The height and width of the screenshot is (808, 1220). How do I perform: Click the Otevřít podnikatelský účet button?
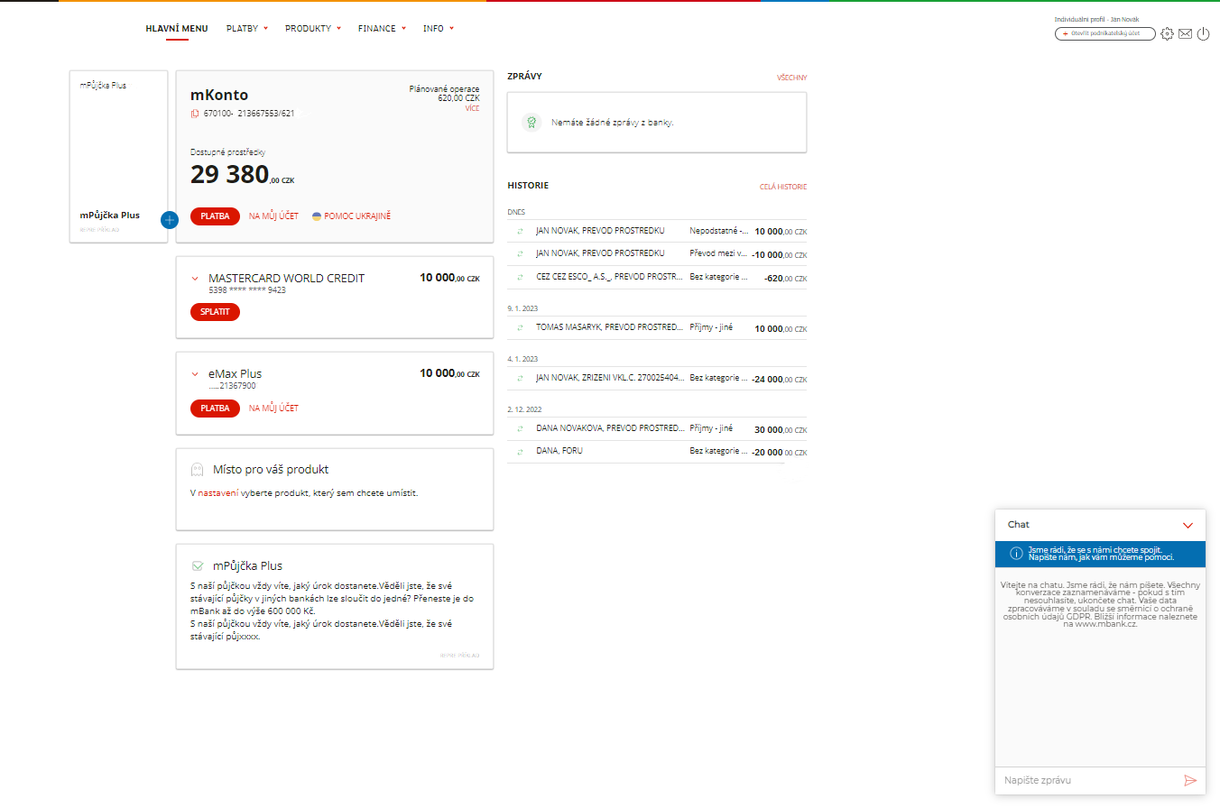pyautogui.click(x=1104, y=34)
